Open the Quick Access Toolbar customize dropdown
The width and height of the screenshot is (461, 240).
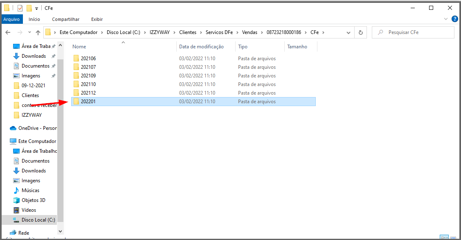click(x=36, y=8)
